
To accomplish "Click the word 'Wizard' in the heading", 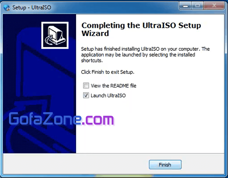I will [x=95, y=33].
